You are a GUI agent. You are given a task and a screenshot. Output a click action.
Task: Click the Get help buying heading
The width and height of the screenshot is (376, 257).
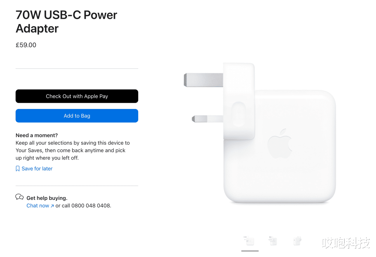click(47, 198)
